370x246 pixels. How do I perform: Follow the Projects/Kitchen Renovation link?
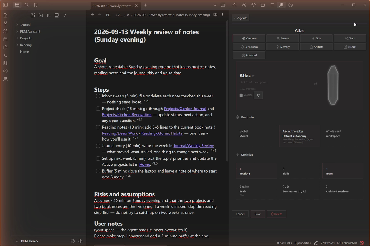click(x=127, y=115)
